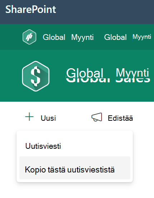This screenshot has height=198, width=154.
Task: Click the large Global Myynti site title
Action: click(x=108, y=75)
